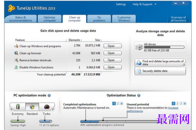The image size is (196, 130).
Task: Click the Remove broken shortcuts icon
Action: point(16,60)
